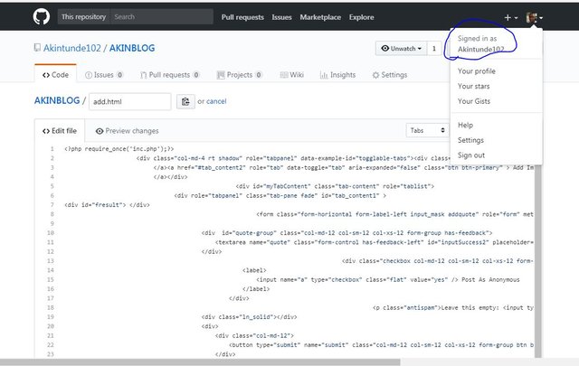Click the GitHub Octocat logo
This screenshot has height=366, width=579.
tap(41, 17)
